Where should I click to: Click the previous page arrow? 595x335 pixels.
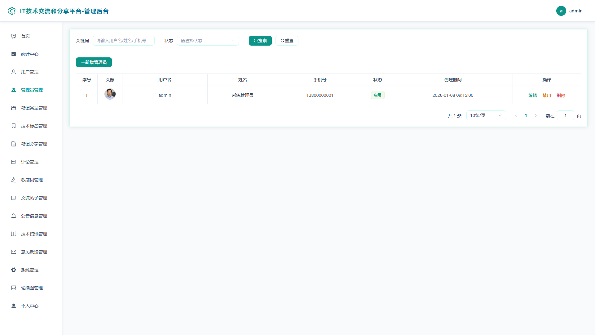(516, 115)
